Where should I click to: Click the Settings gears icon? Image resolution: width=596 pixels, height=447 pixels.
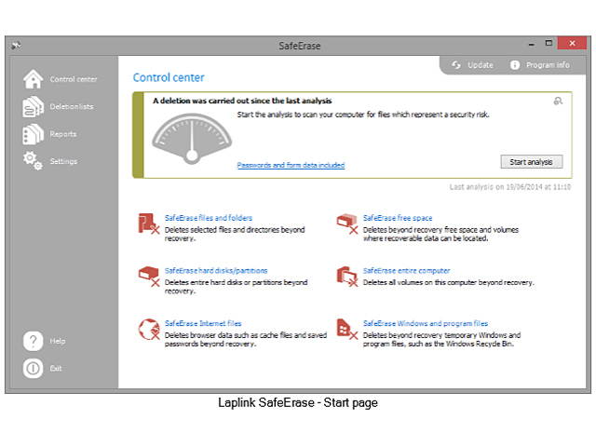[34, 161]
